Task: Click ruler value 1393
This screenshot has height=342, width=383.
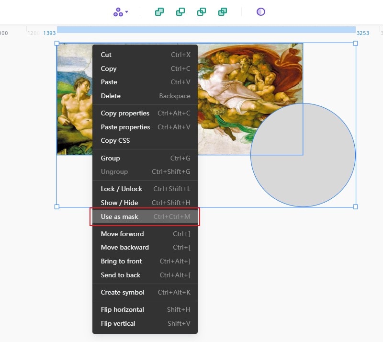Action: click(x=49, y=33)
